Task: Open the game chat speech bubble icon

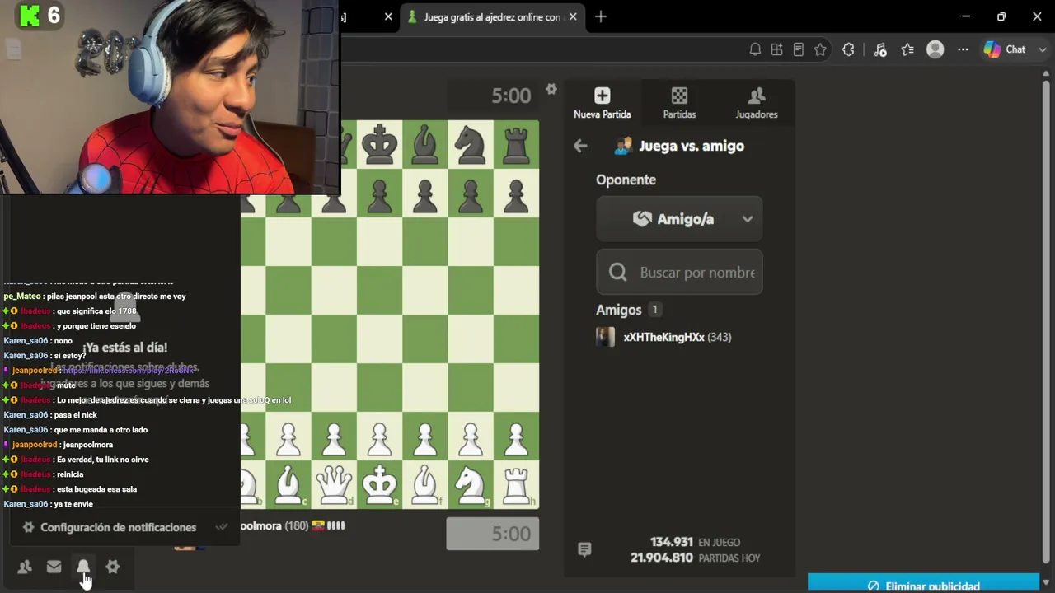Action: tap(584, 549)
